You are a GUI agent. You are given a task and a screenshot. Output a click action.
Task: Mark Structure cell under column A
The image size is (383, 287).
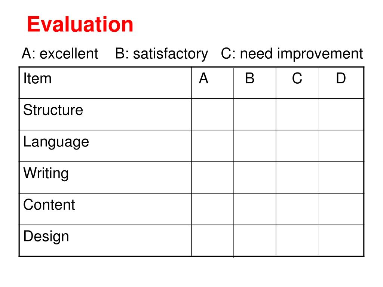point(212,114)
